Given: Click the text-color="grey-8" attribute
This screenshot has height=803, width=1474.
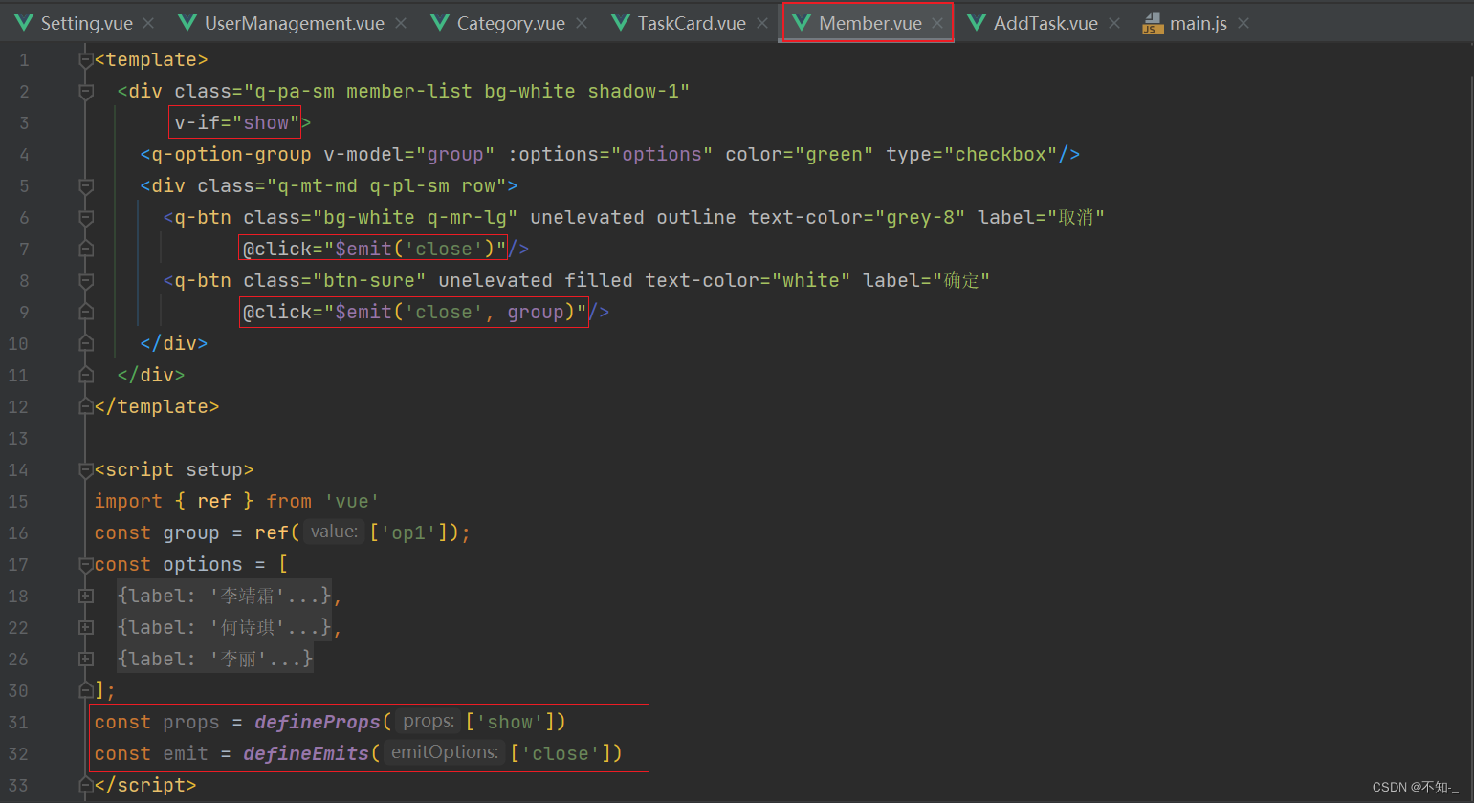Looking at the screenshot, I should [x=857, y=218].
